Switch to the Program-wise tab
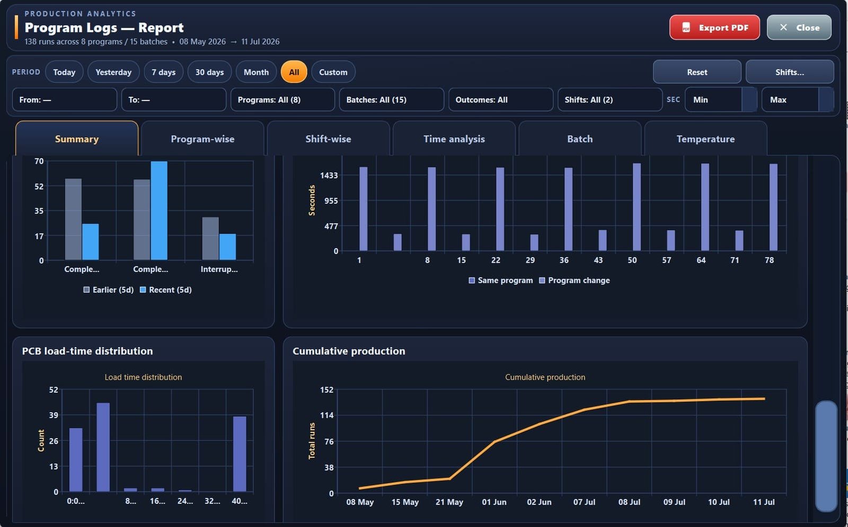 [x=202, y=139]
